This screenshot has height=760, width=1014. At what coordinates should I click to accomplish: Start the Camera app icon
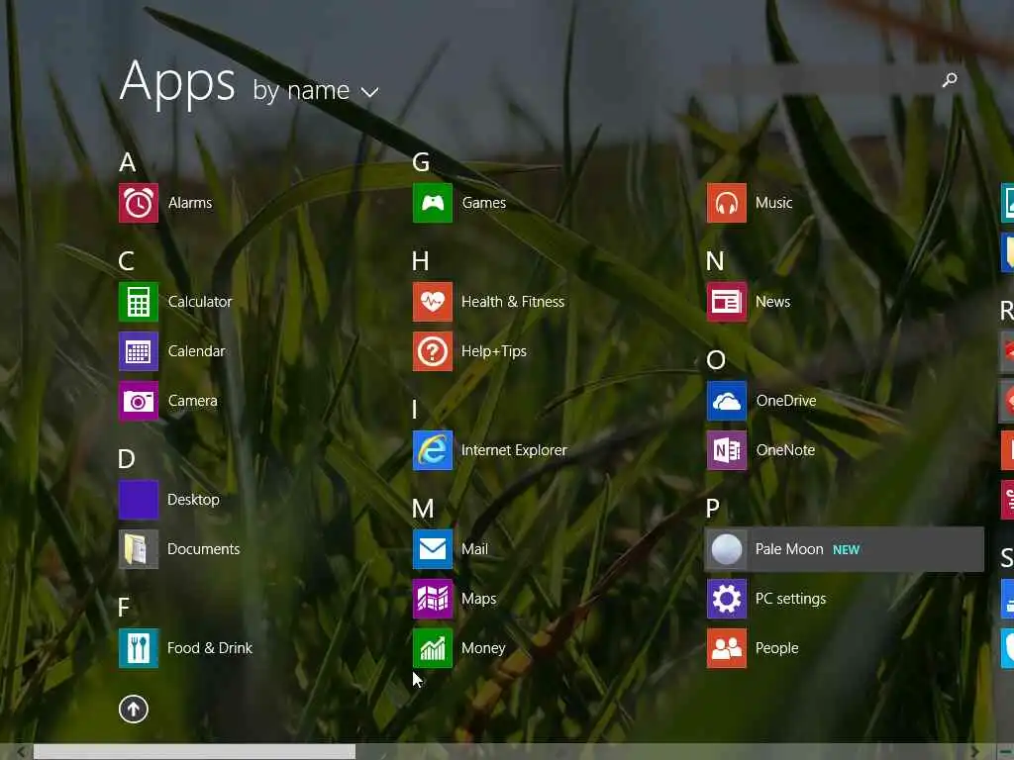click(139, 401)
